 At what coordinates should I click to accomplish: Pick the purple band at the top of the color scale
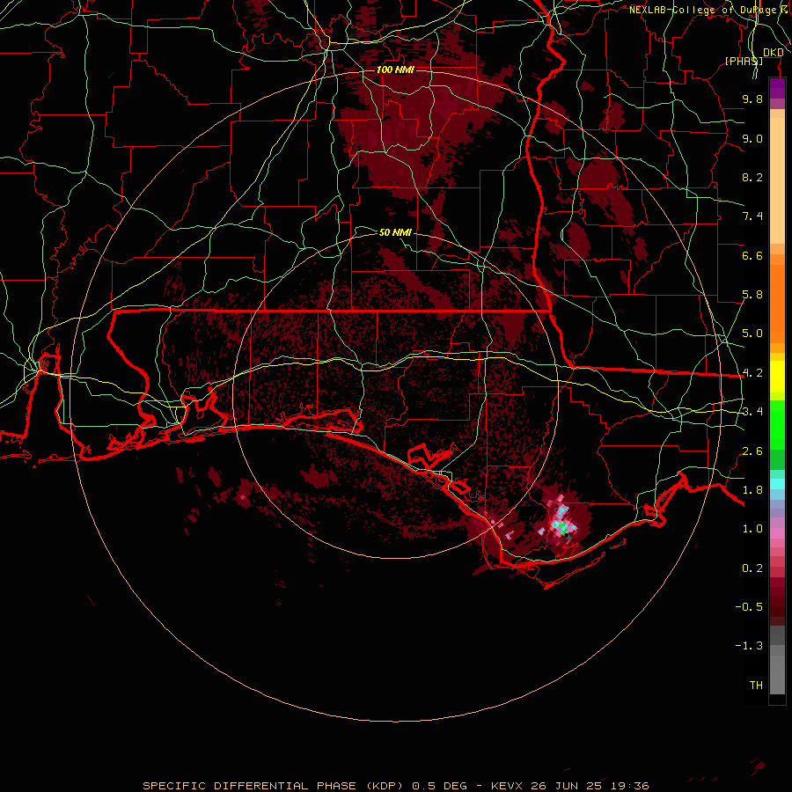tap(777, 88)
